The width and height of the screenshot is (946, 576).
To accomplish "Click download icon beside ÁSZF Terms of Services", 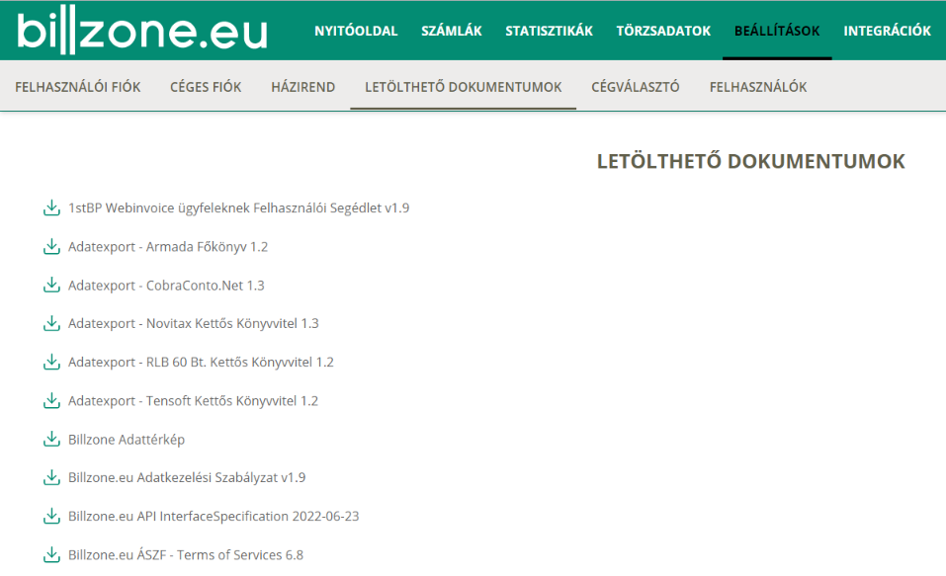I will pyautogui.click(x=51, y=555).
